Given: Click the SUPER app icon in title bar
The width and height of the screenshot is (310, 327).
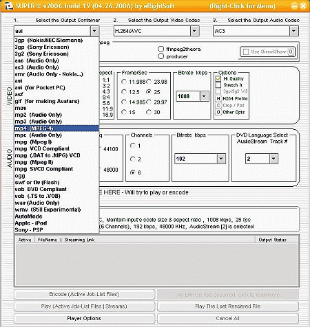Looking at the screenshot, I should coord(8,6).
